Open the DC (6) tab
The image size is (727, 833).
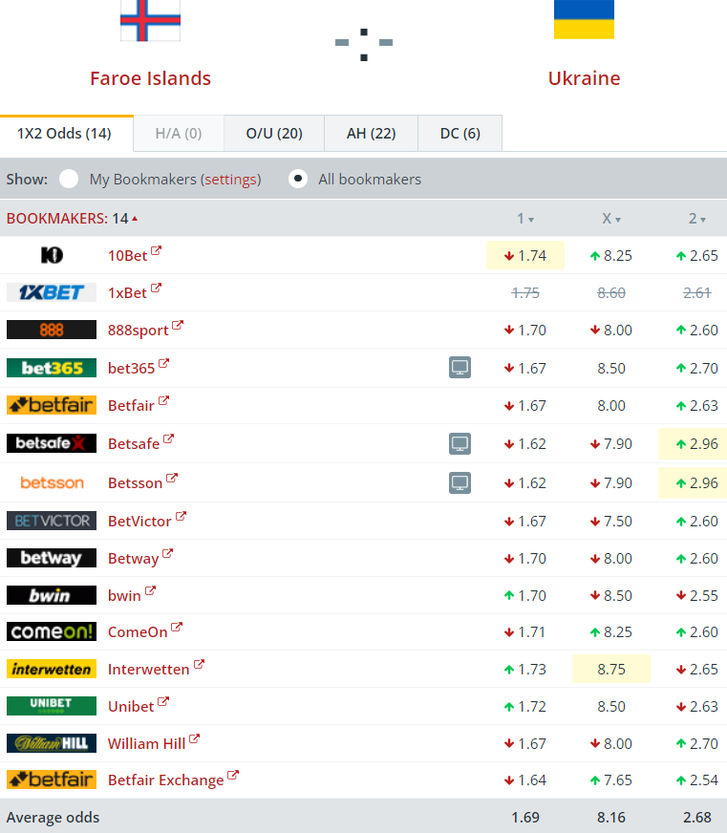tap(460, 134)
